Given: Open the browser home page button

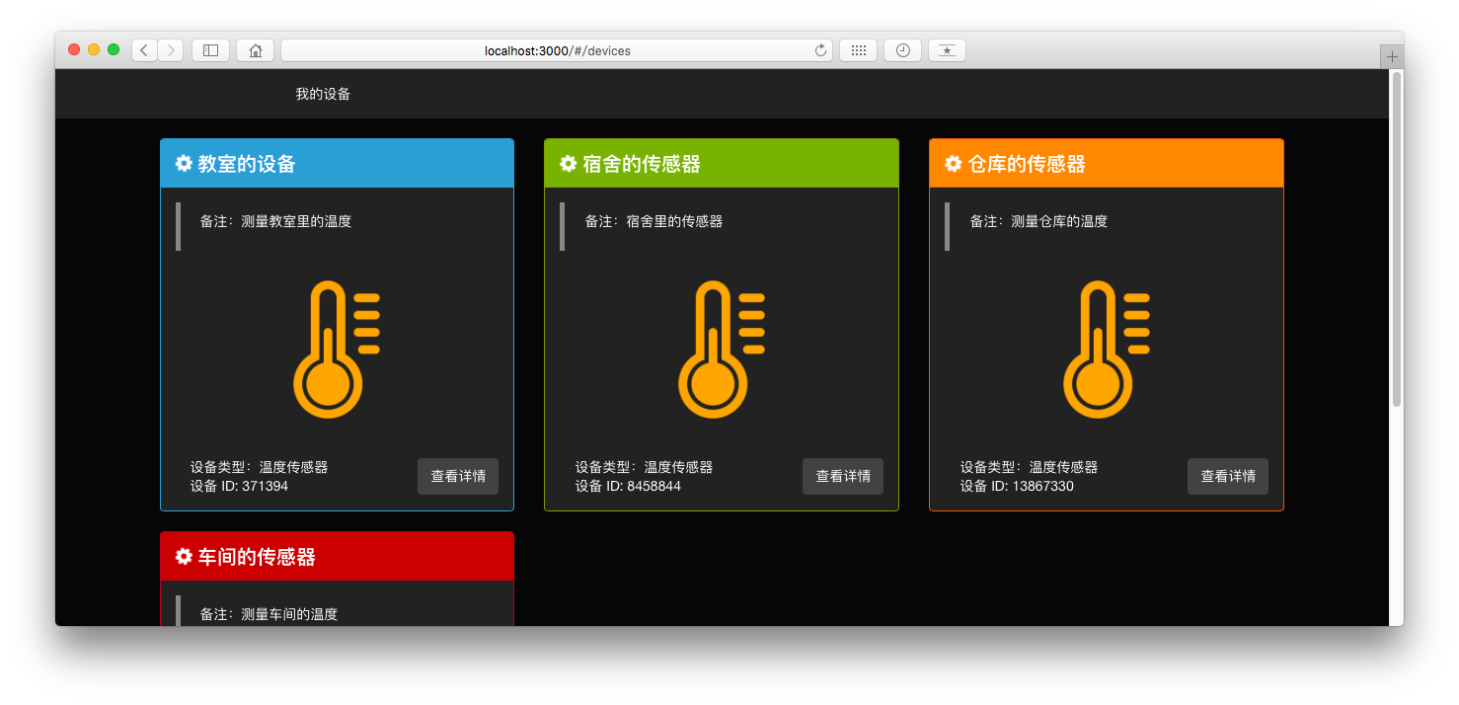Looking at the screenshot, I should (x=255, y=50).
